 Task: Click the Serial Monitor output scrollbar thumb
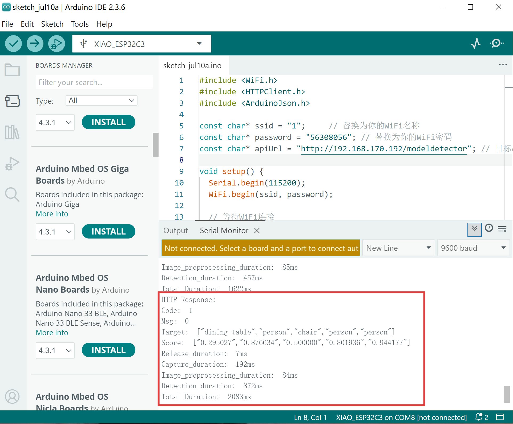(507, 394)
